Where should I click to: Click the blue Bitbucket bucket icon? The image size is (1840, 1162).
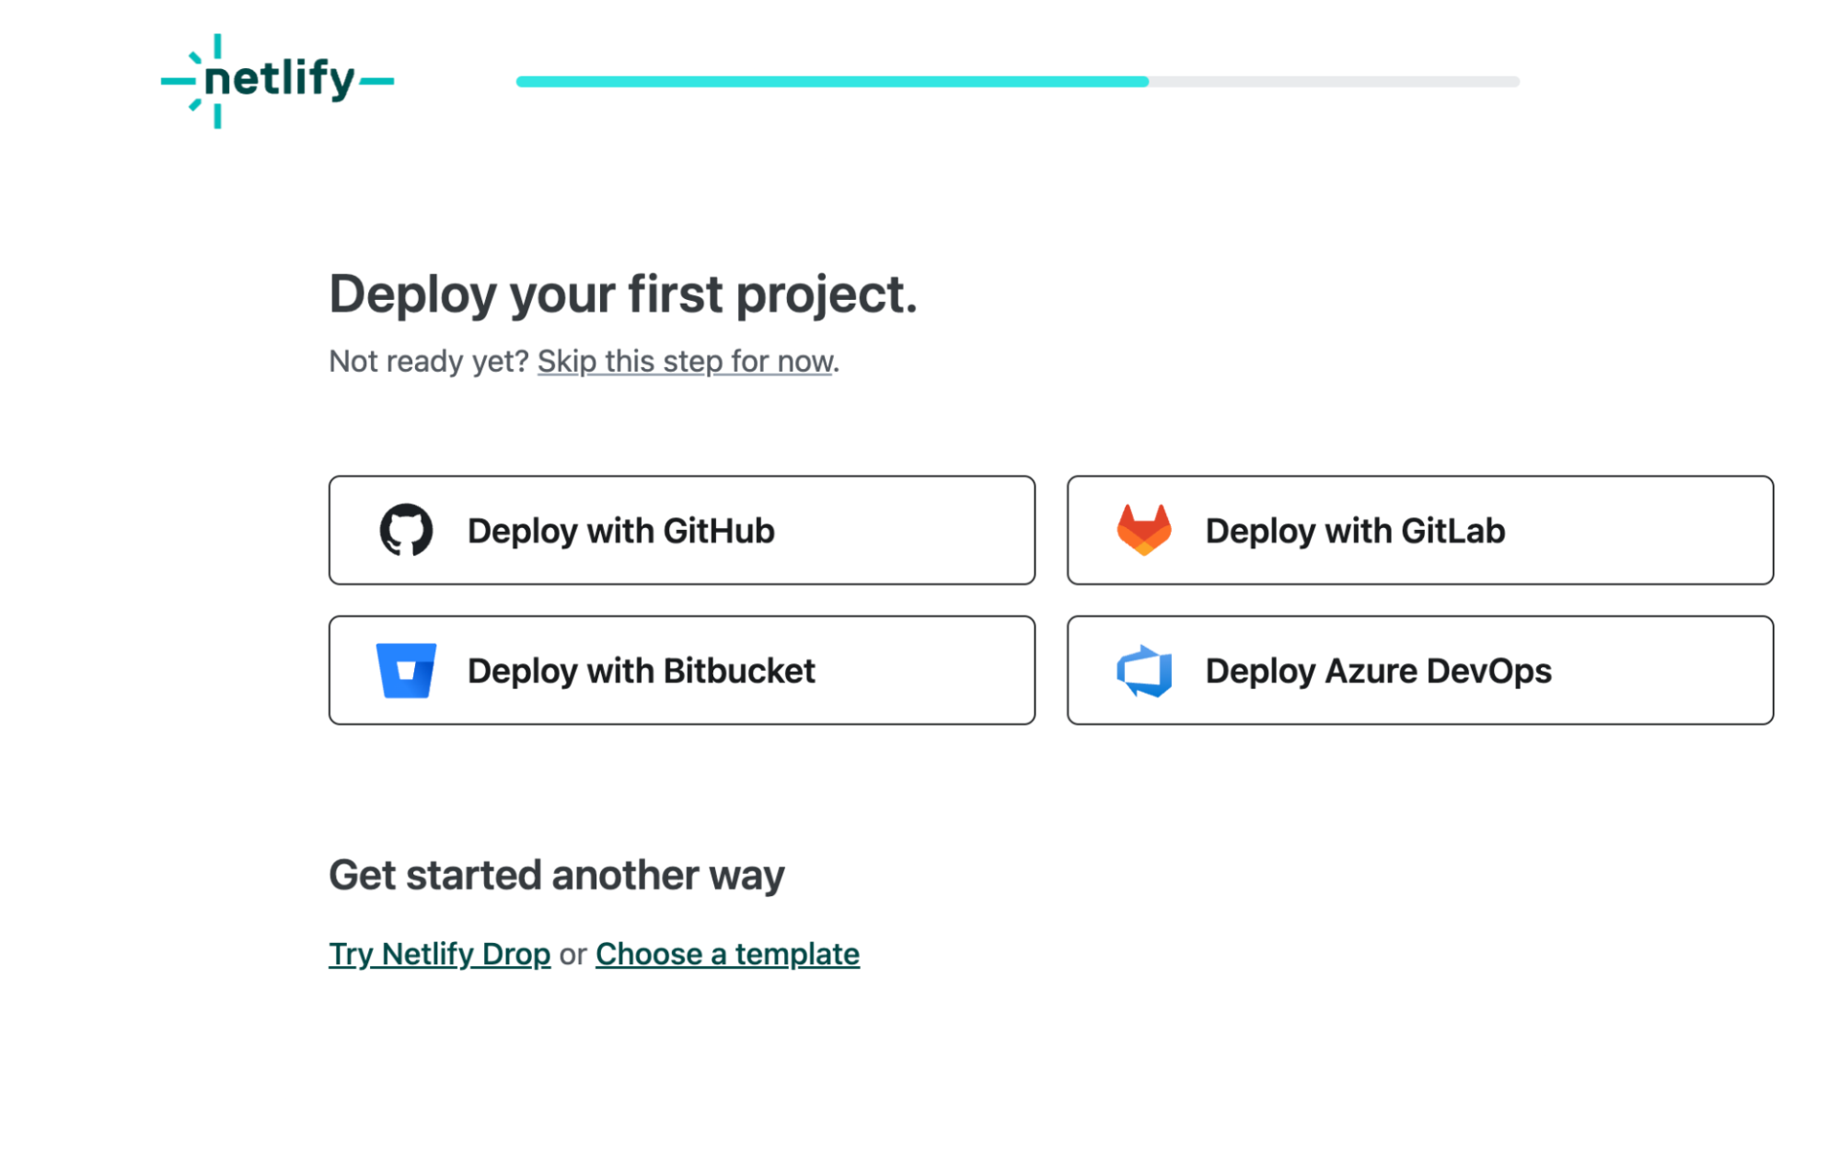pos(406,670)
